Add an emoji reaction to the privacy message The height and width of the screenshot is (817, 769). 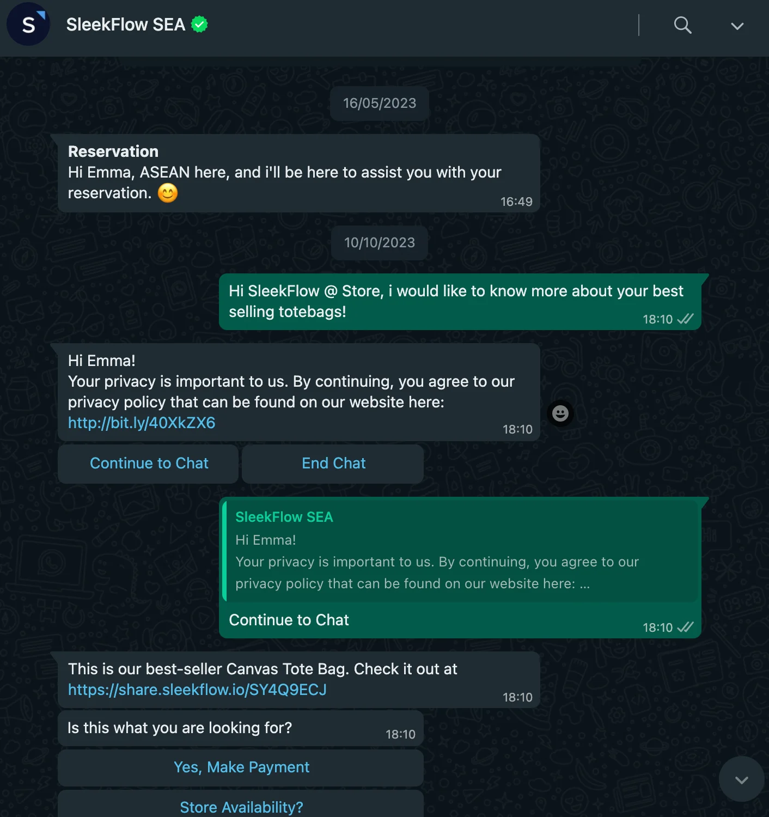coord(560,414)
